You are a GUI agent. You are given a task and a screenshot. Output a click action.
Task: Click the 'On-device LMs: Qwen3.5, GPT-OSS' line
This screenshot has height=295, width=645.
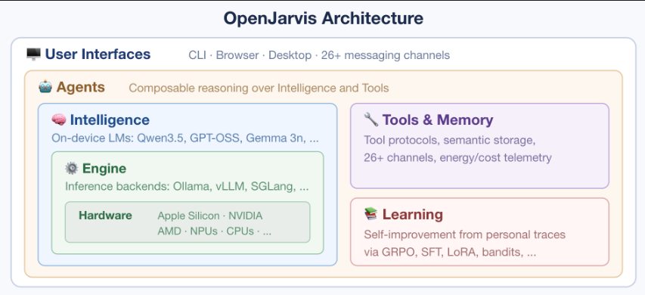185,138
